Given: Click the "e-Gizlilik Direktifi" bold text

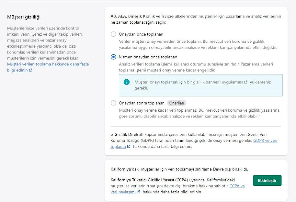Looking at the screenshot, I should [x=127, y=134].
